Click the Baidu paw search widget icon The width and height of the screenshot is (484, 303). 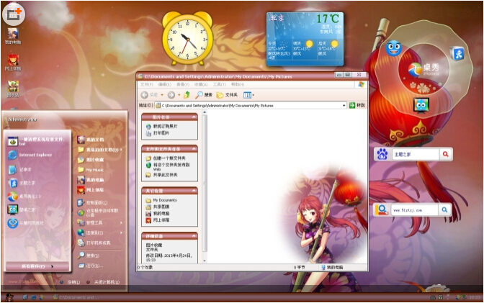tap(382, 154)
